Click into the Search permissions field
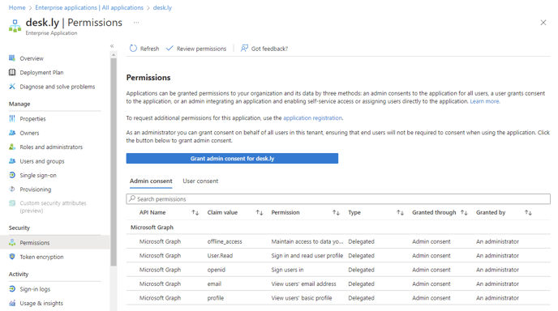Screen dimensions: 558x311 (338, 198)
